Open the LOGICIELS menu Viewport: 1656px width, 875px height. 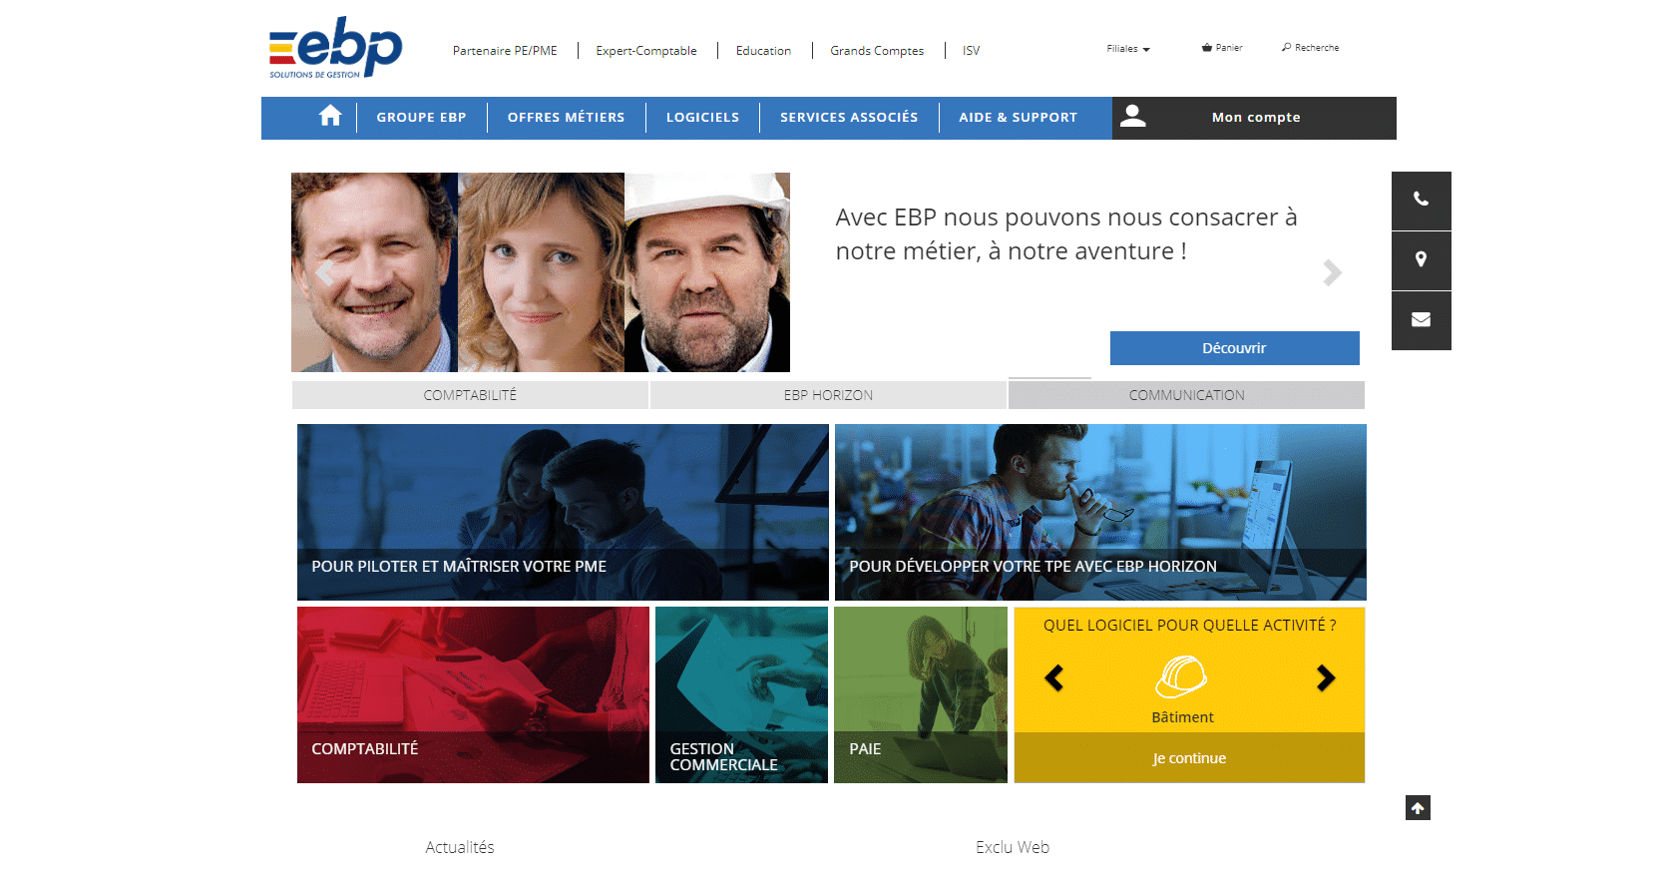[x=702, y=118]
